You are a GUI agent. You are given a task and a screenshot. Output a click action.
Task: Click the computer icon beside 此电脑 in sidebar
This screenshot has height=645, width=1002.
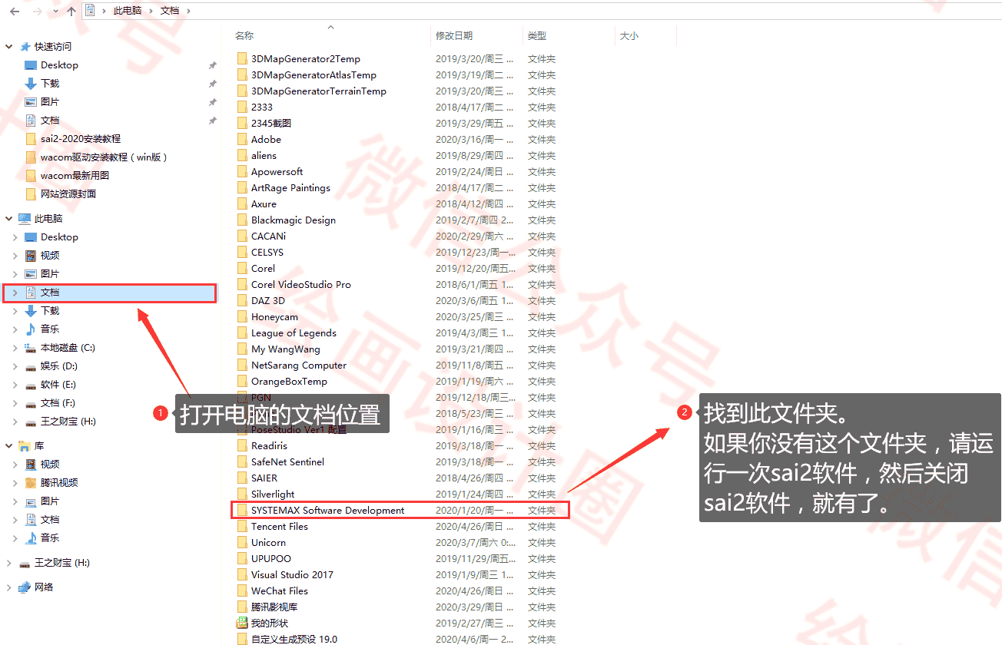(25, 219)
